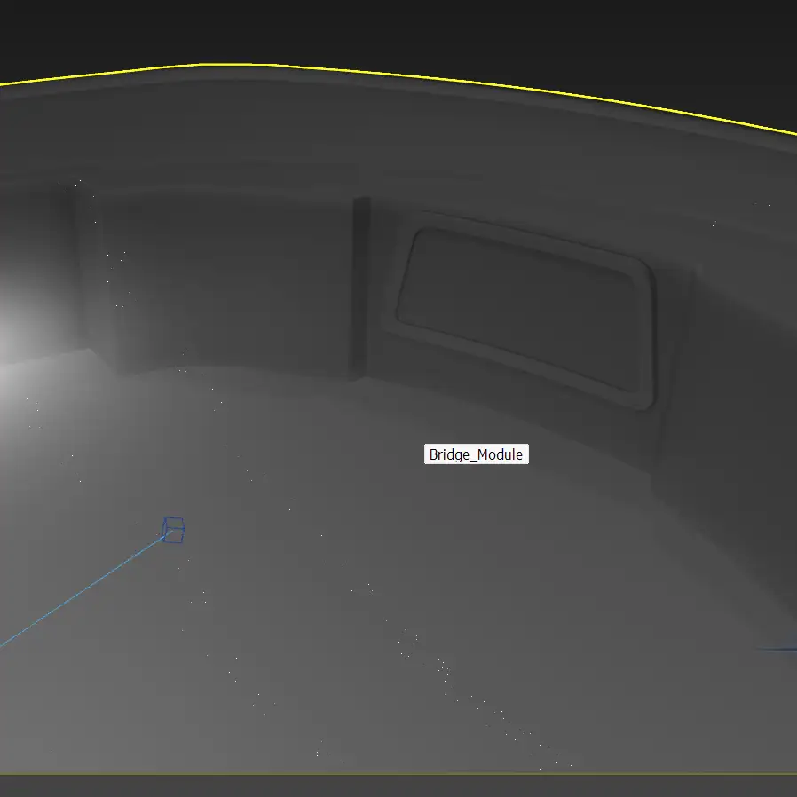This screenshot has height=797, width=797.
Task: Select the flat wall panel left of center pillar
Action: 226,280
